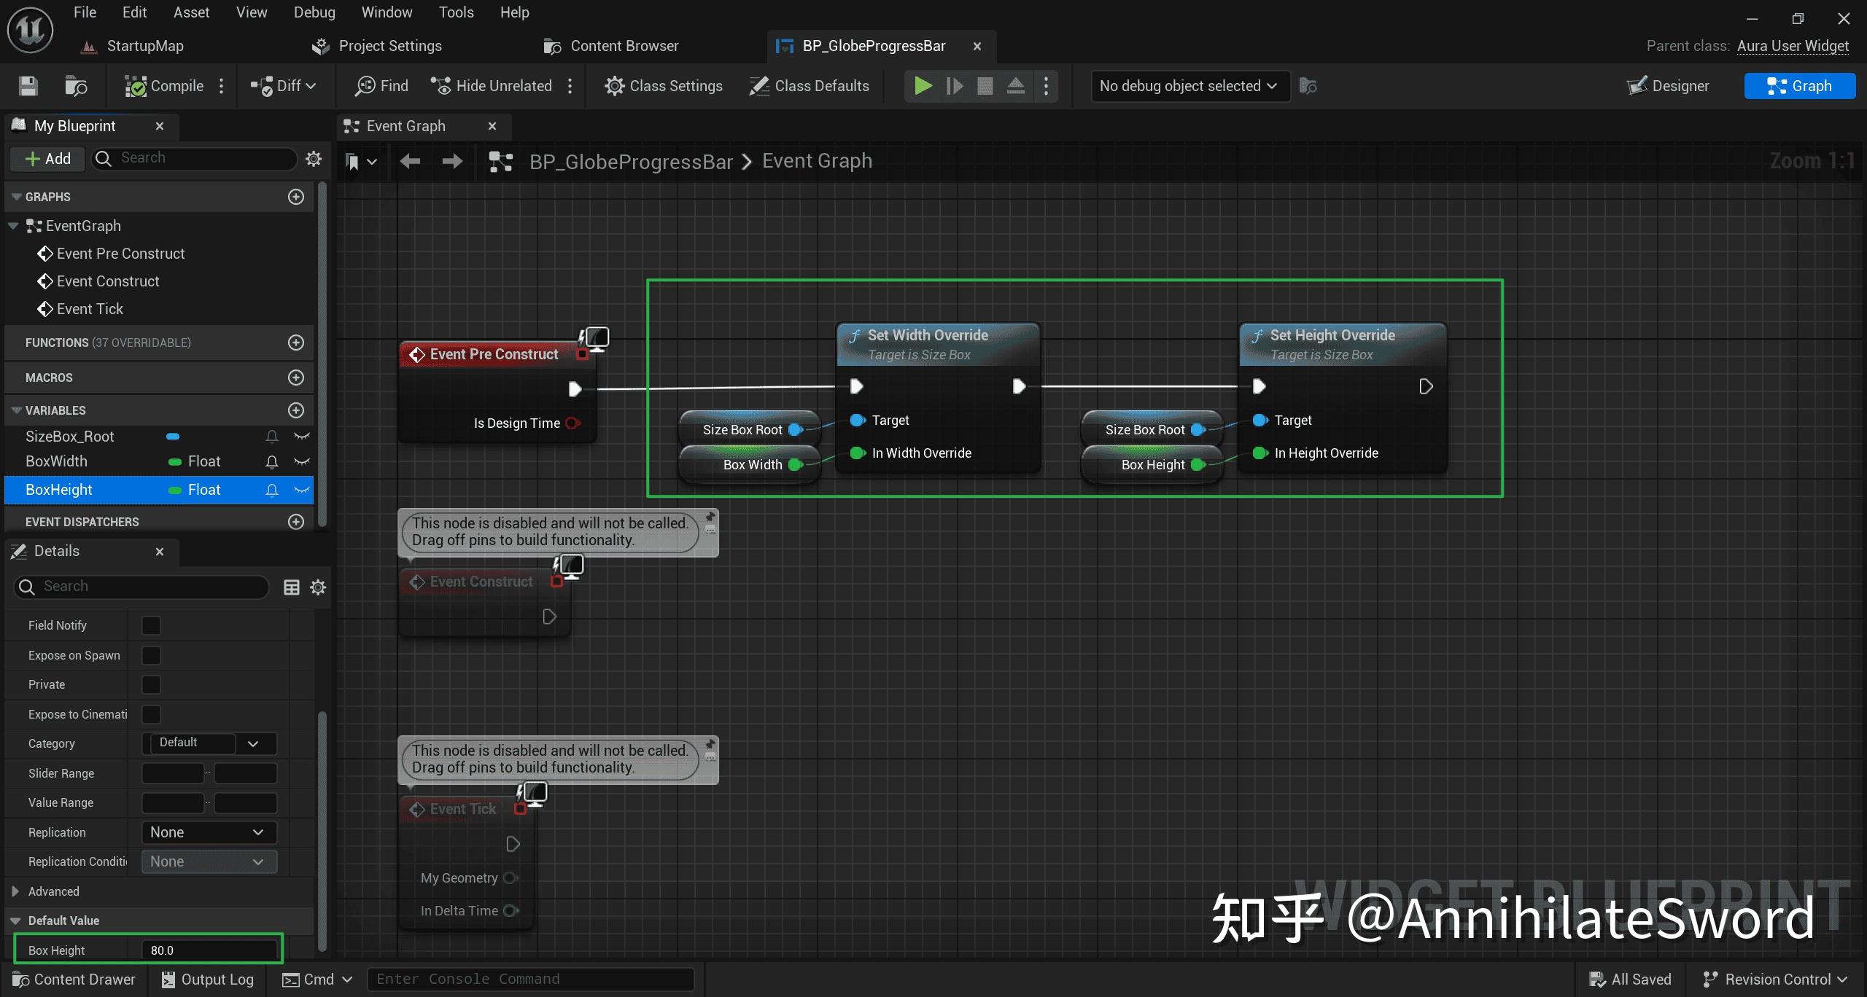Open Find in blueprint search
Screen dimensions: 1867x997
point(380,85)
